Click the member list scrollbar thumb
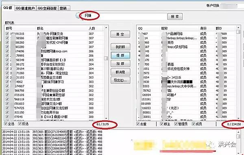Screen dimensions: 244x155 238,32
